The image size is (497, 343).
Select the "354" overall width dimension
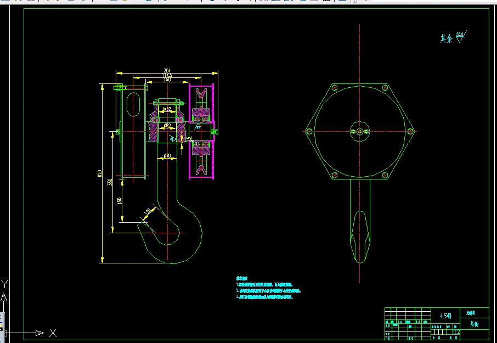point(167,70)
